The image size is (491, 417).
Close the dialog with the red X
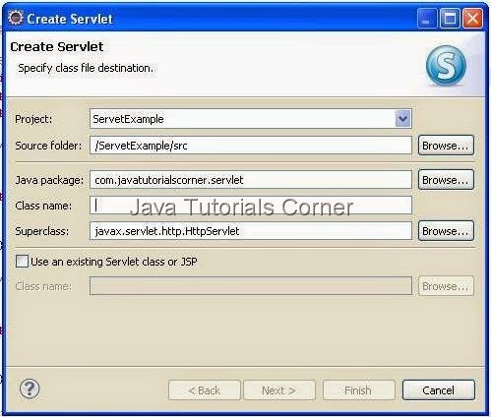tap(472, 18)
